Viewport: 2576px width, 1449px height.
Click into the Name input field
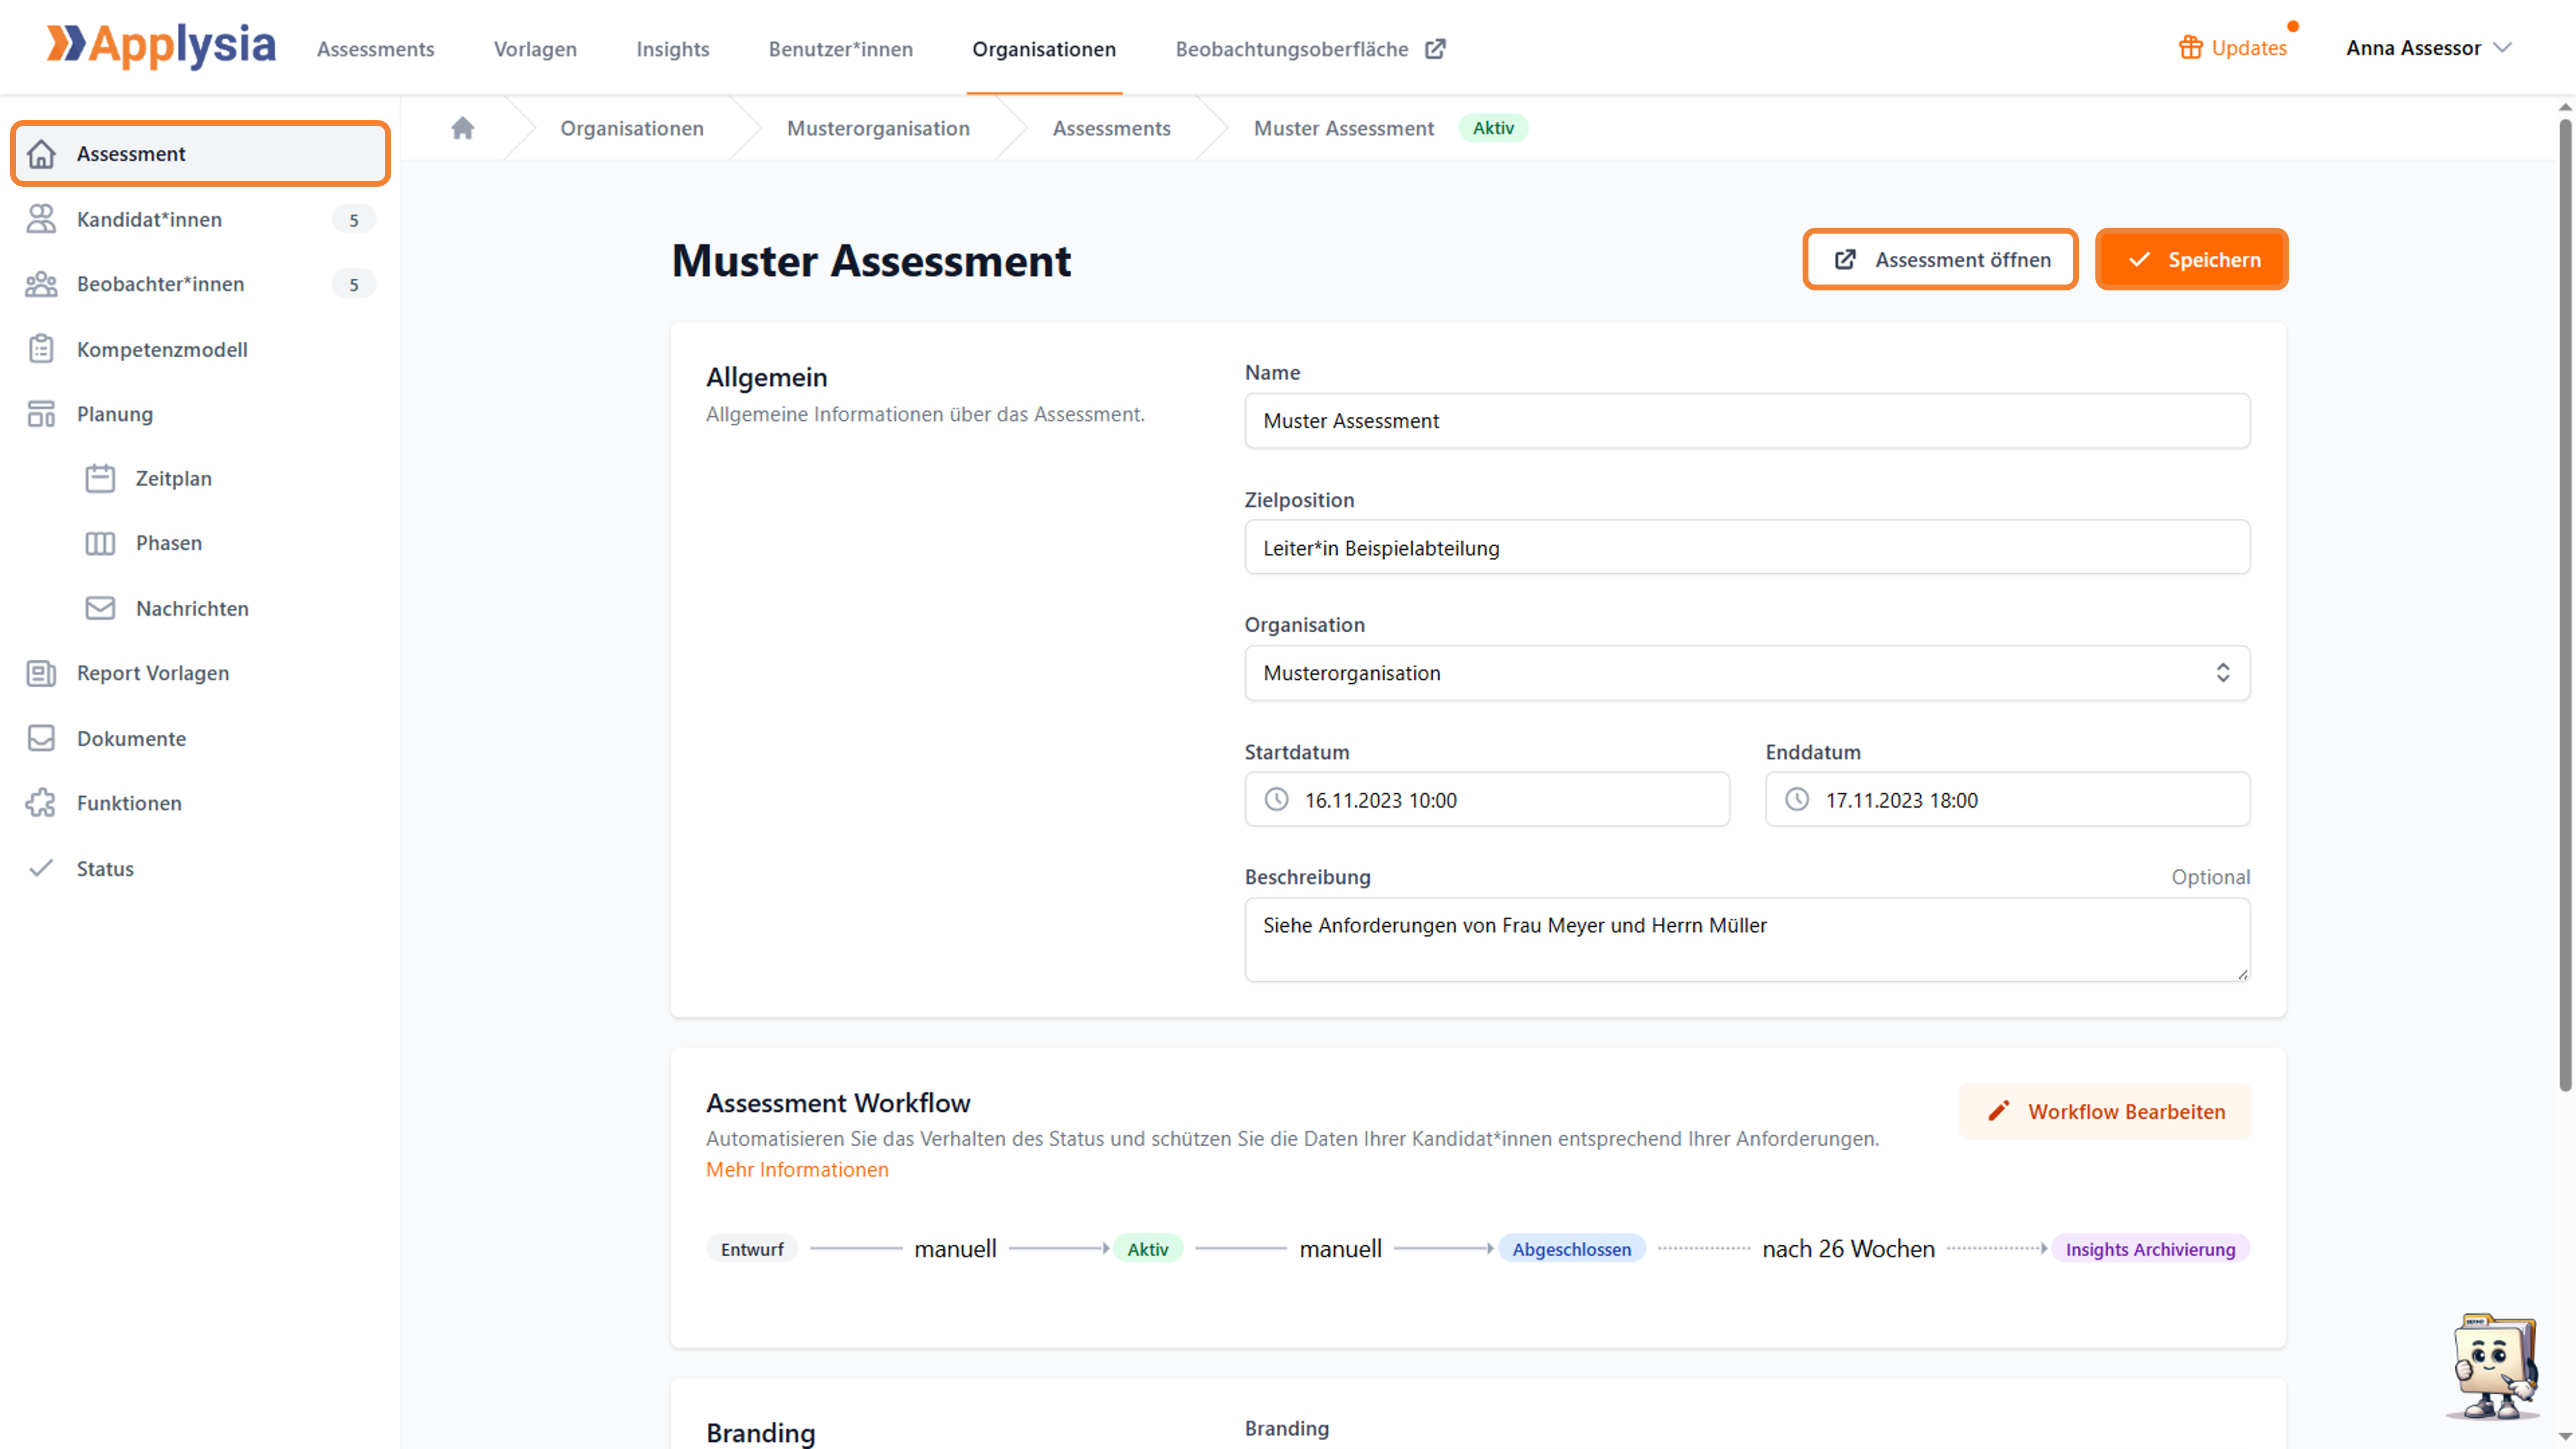1747,421
